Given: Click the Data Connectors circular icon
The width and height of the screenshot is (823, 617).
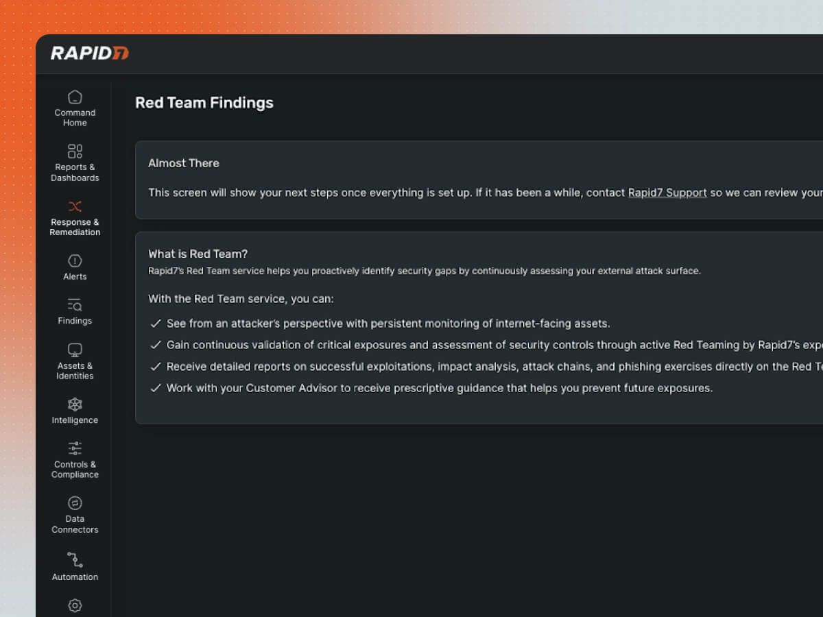Looking at the screenshot, I should point(75,503).
